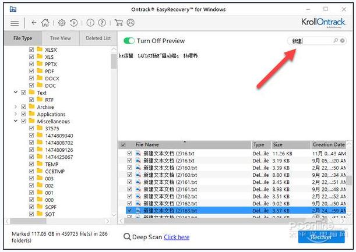This screenshot has height=252, width=356.
Task: Click the tree panel scroll-down arrow
Action: (114, 215)
